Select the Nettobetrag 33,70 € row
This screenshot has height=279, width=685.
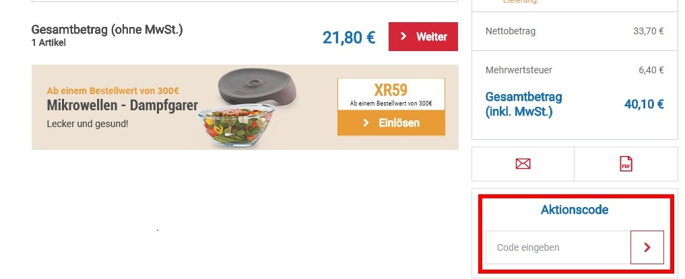575,32
